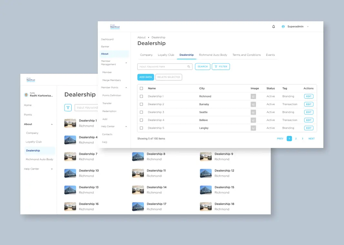Go to page 2 in pagination
The height and width of the screenshot is (245, 344).
(x=296, y=139)
